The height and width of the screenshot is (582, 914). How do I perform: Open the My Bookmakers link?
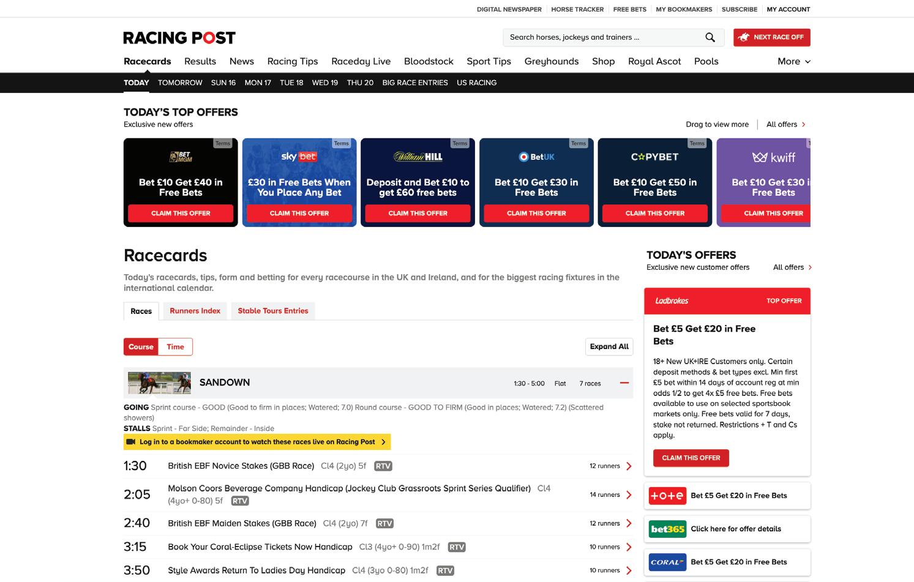[684, 9]
